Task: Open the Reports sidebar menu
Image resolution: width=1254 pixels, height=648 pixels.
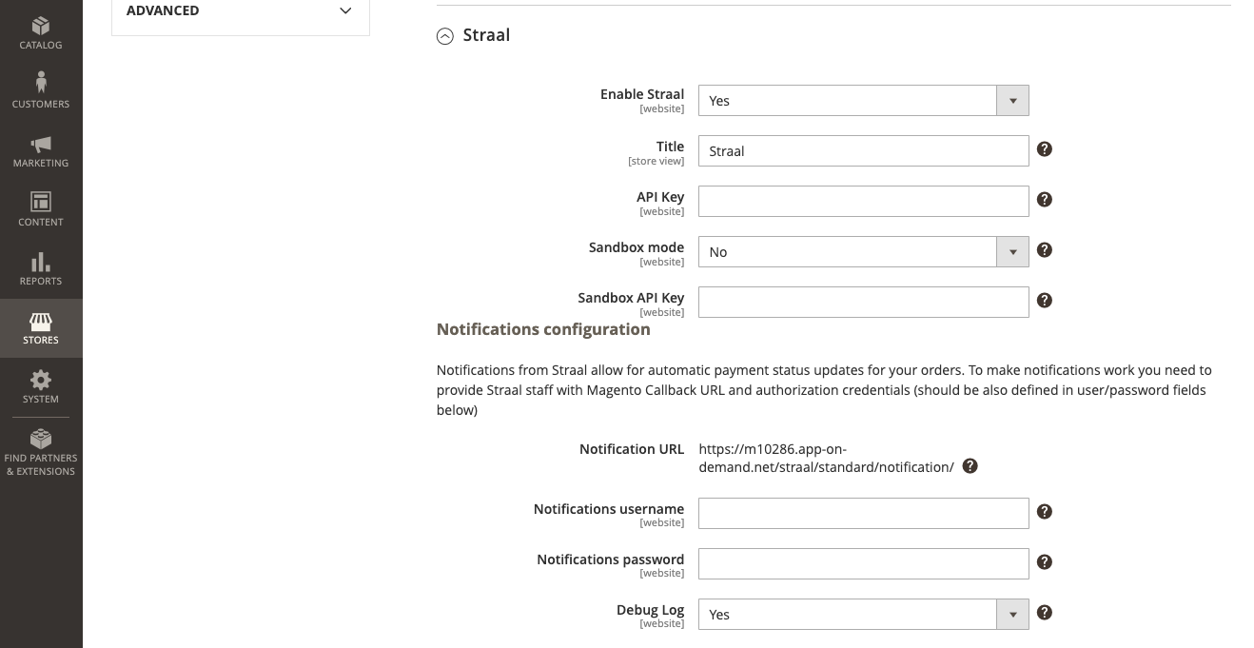Action: tap(41, 269)
